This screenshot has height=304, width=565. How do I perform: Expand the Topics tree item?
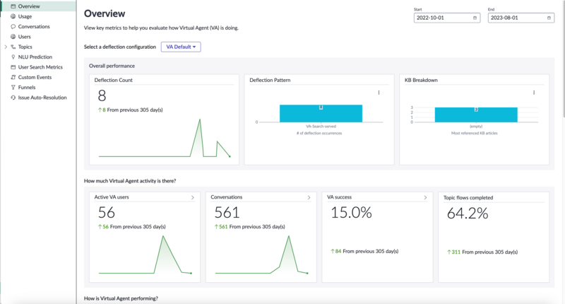pyautogui.click(x=6, y=47)
